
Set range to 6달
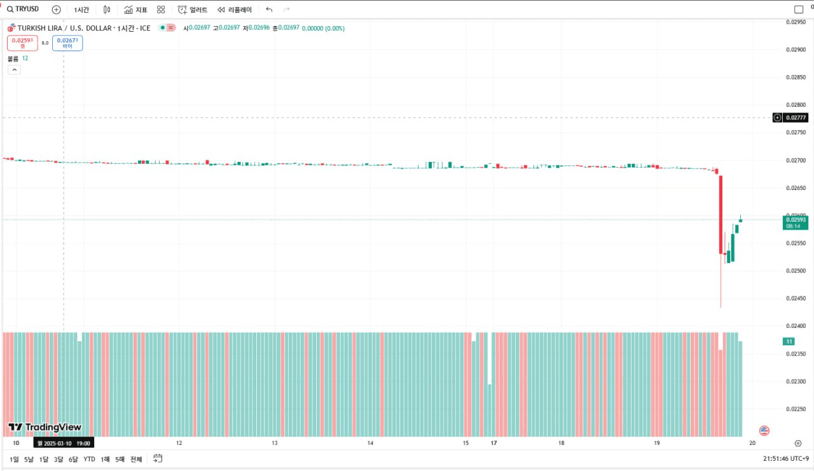click(73, 459)
